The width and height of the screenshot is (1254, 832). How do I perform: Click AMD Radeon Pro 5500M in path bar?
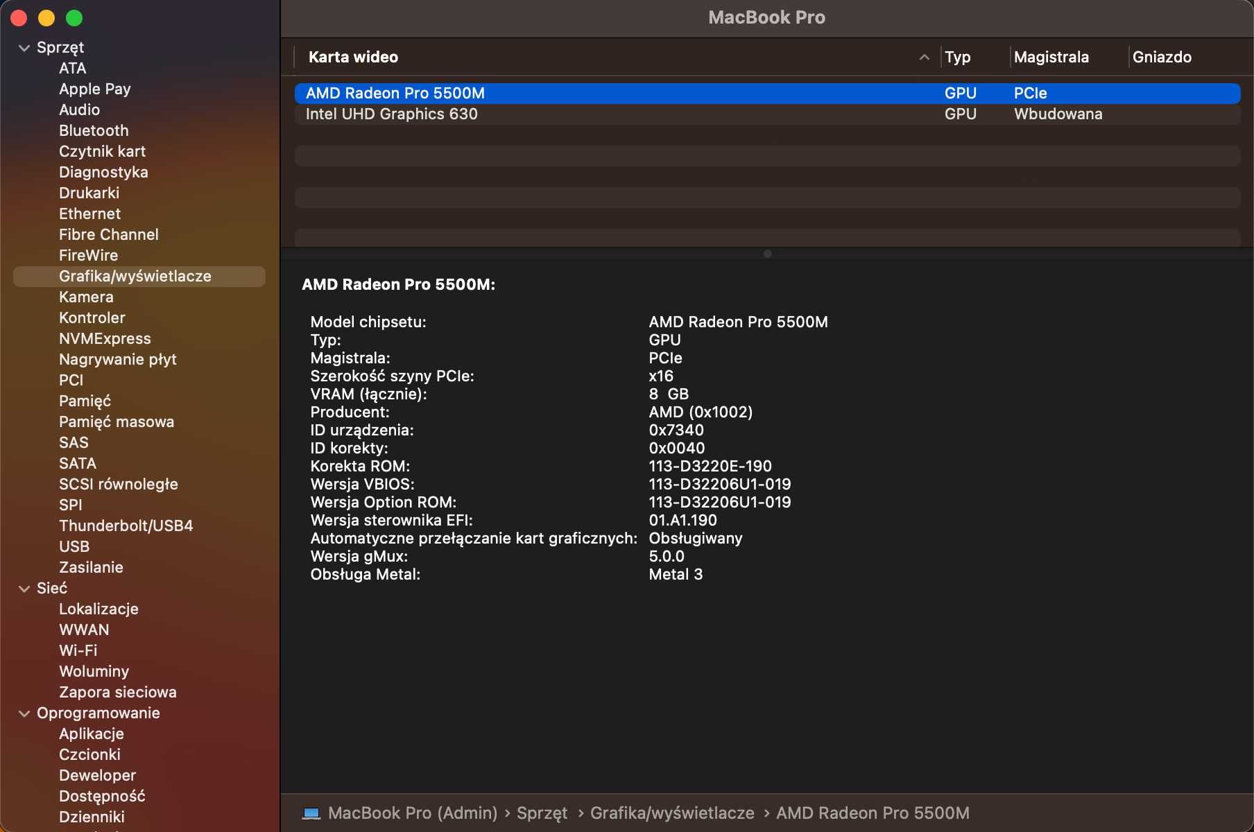[x=873, y=813]
